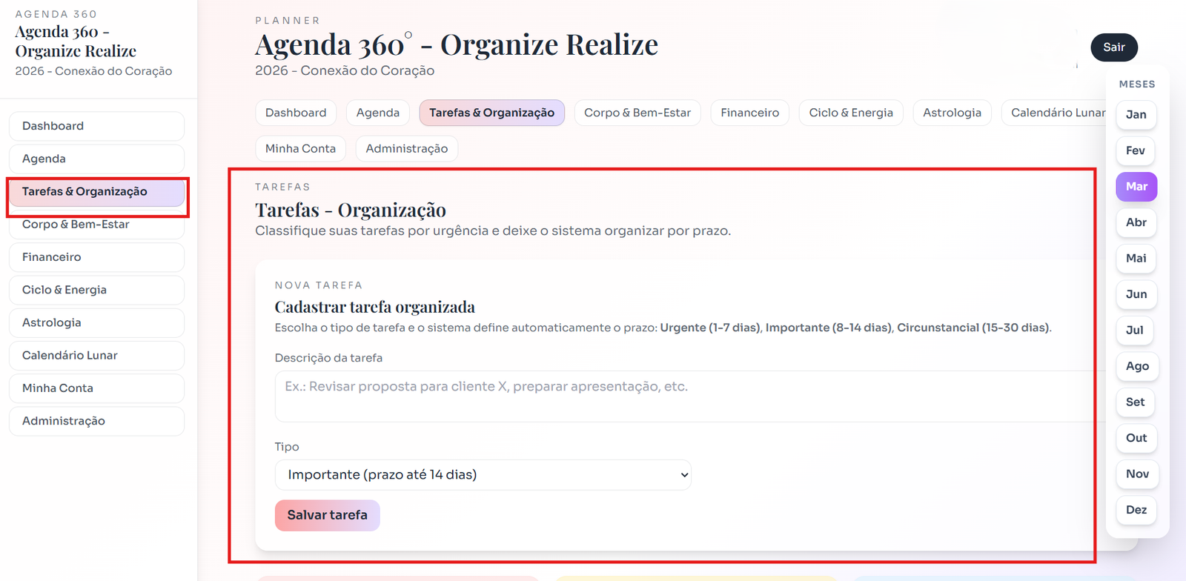Click the Salvar tarefa button
Image resolution: width=1186 pixels, height=581 pixels.
coord(328,516)
